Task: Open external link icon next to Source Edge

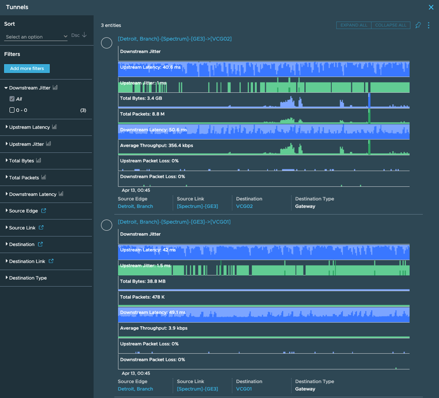Action: pyautogui.click(x=43, y=211)
